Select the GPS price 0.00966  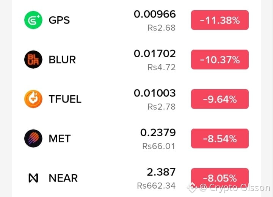(x=155, y=14)
